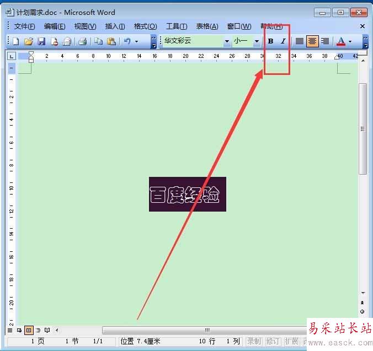Expand Formatting toolbar options
Image resolution: width=373 pixels, height=351 pixels.
(365, 42)
